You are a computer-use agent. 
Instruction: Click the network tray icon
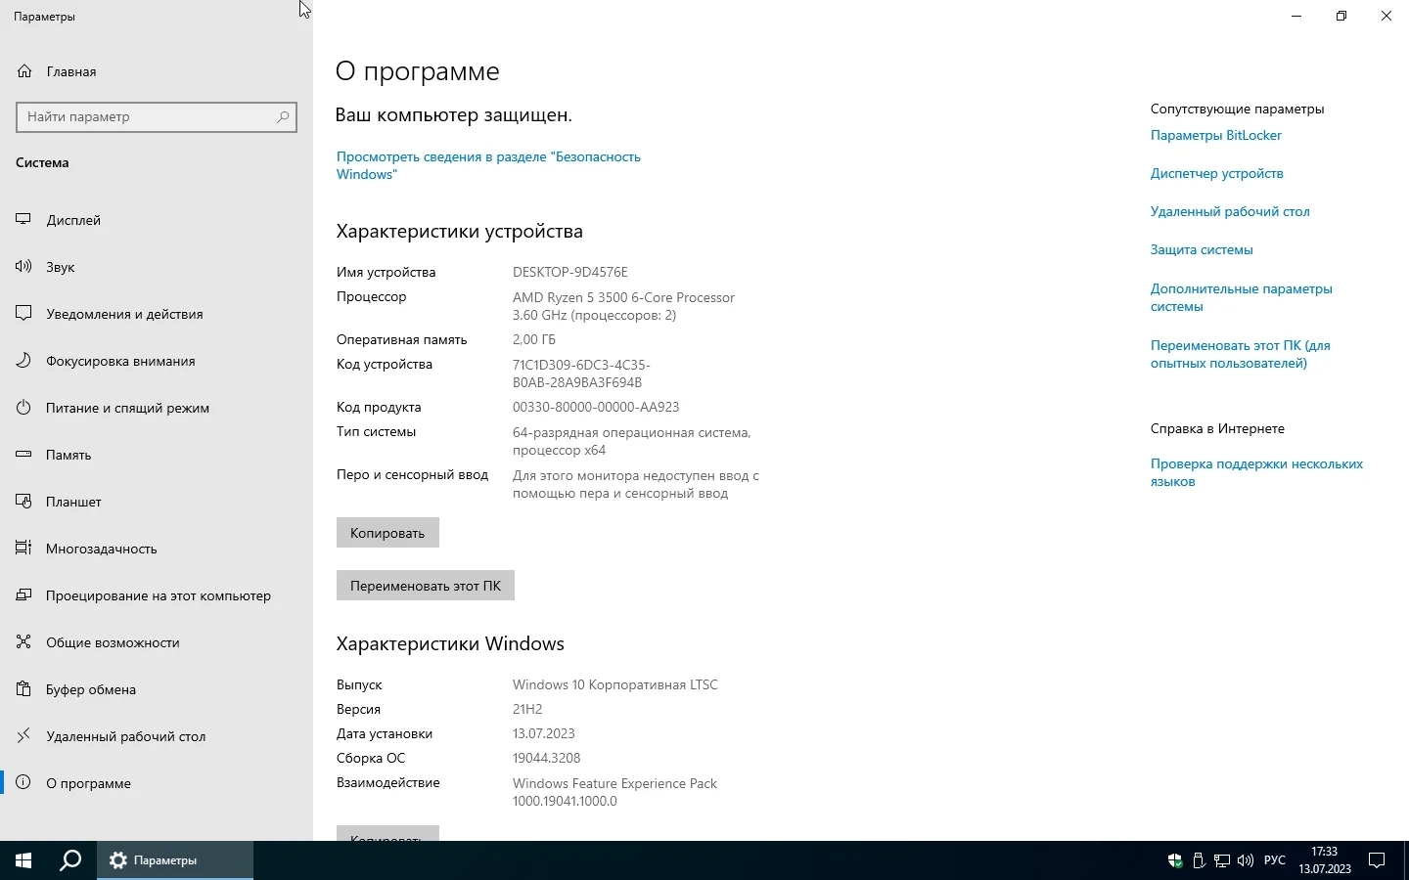[x=1222, y=861]
